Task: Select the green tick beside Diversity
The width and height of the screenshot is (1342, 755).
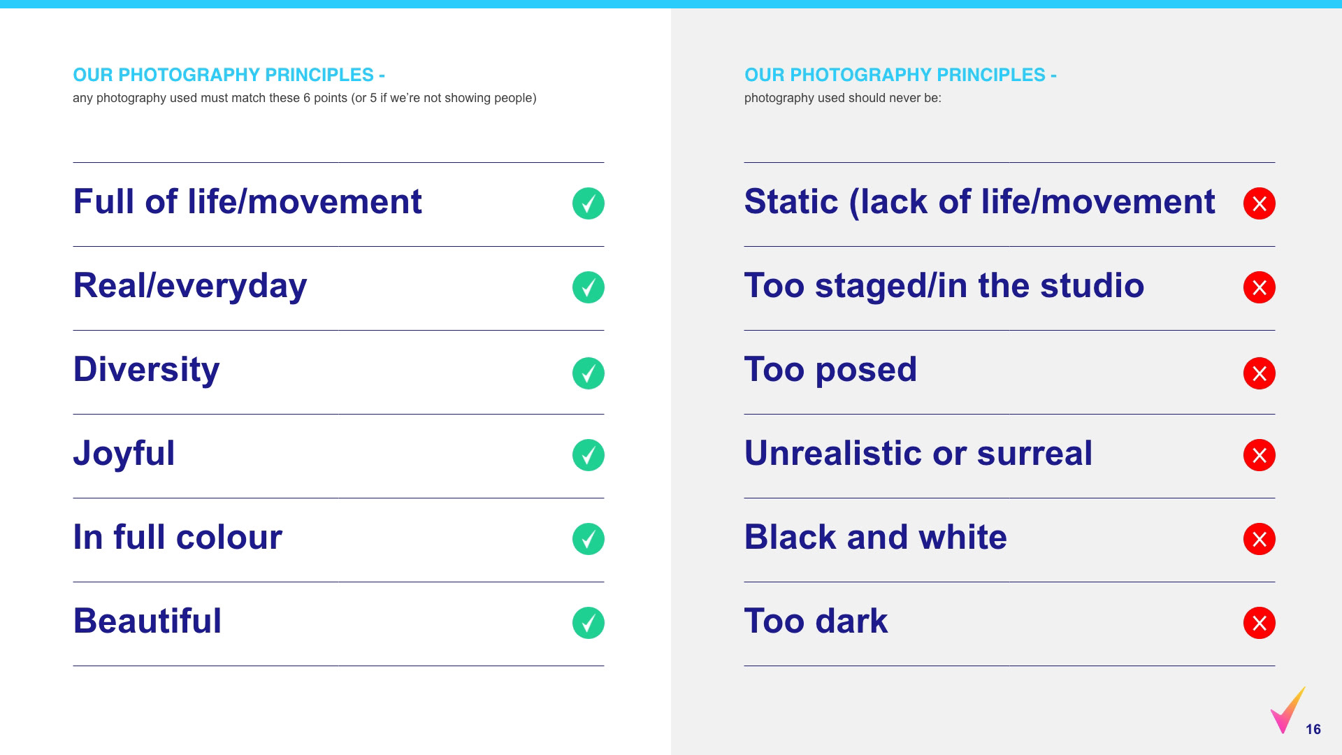Action: coord(588,373)
